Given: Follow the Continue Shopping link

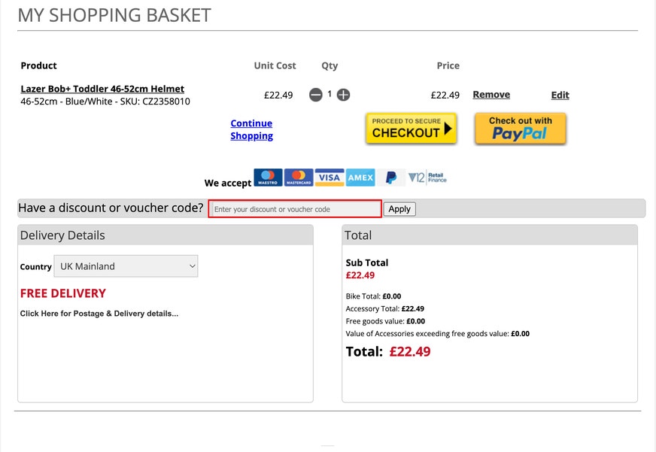Looking at the screenshot, I should tap(251, 129).
